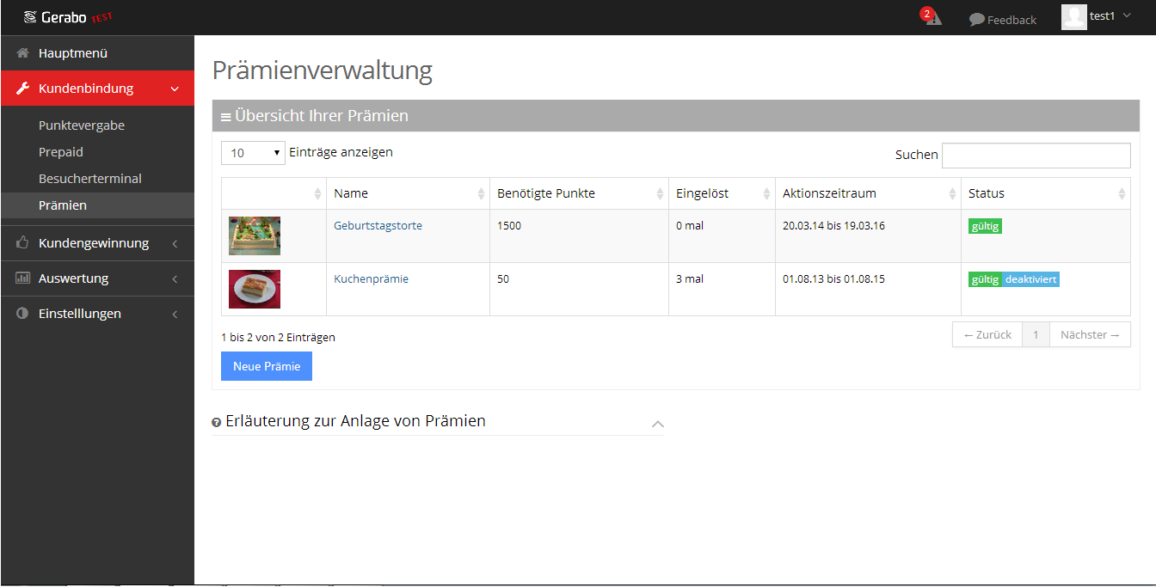Click the list icon in Übersicht header

tap(225, 117)
